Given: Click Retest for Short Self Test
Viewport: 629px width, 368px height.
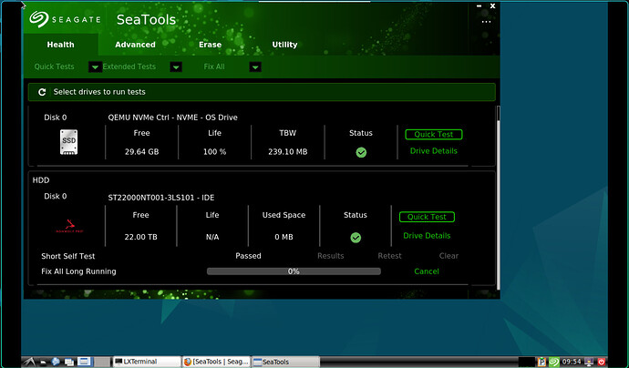Looking at the screenshot, I should [x=389, y=256].
